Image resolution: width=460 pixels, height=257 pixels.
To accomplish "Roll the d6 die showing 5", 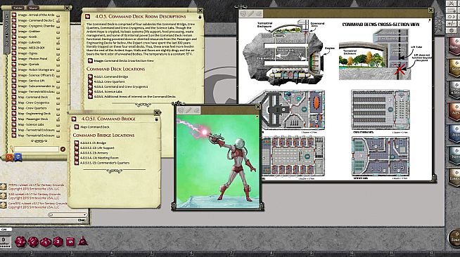I will pos(70,242).
